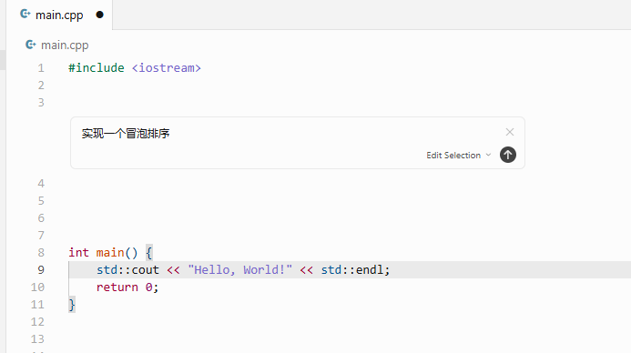Click line number 6 in gutter

click(x=41, y=218)
